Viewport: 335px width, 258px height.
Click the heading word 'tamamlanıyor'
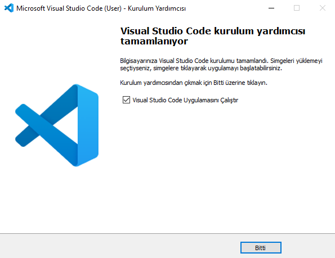[x=154, y=41]
